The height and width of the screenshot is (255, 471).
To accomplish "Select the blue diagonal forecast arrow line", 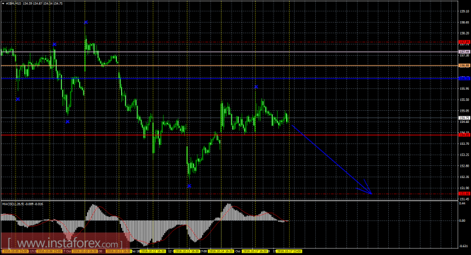I will [331, 159].
